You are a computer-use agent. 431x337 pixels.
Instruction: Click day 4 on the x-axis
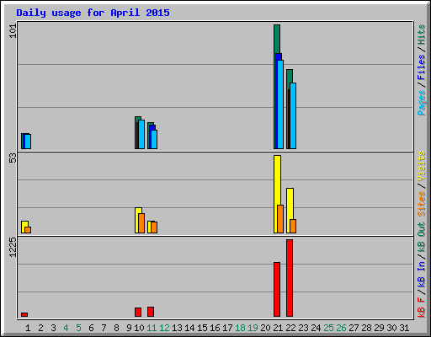66,328
